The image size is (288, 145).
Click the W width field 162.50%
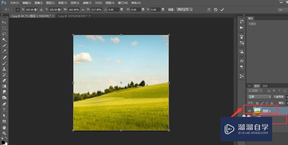[x=74, y=10]
